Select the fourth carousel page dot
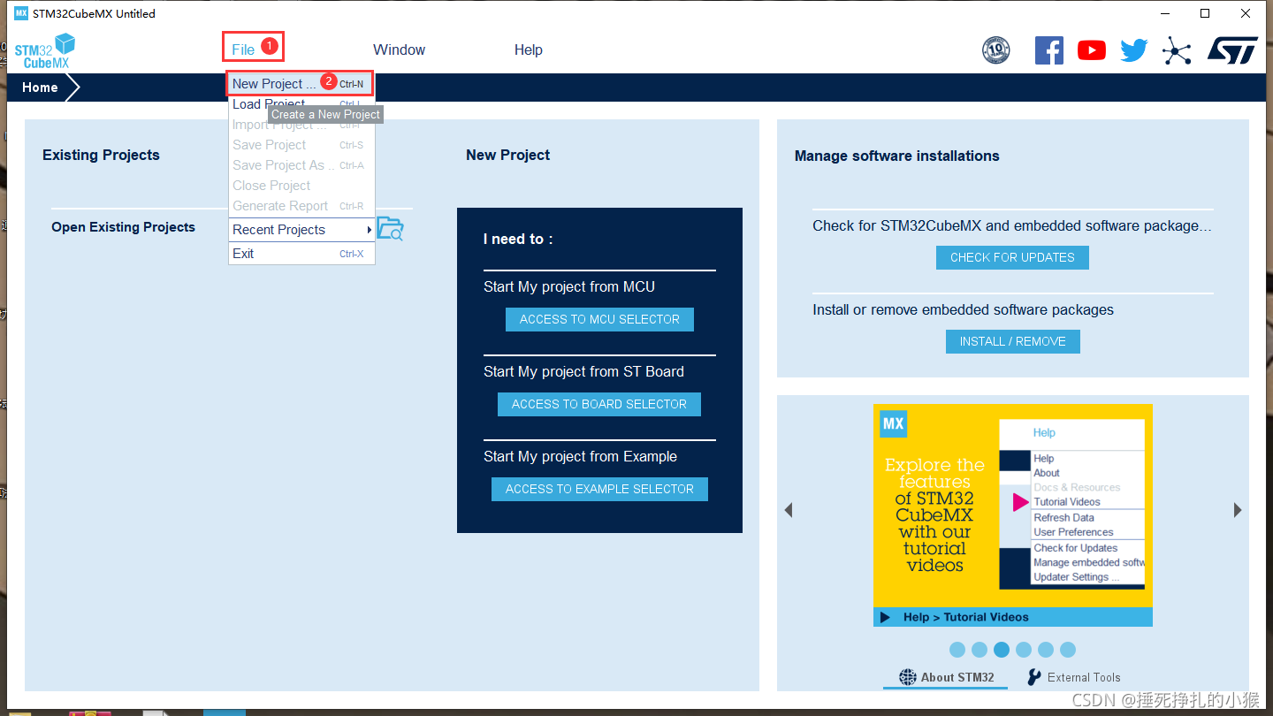Screen dimensions: 1273x716 [x=1024, y=650]
